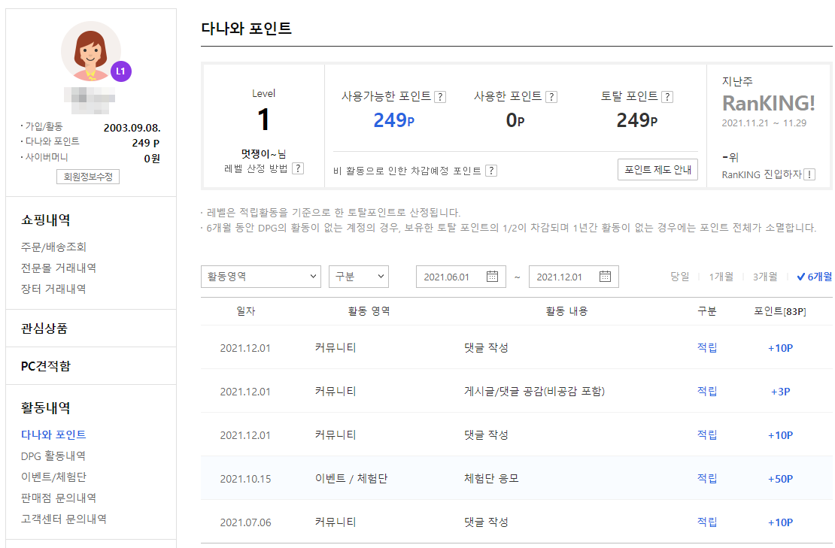Click the 2021.07.06 date cell
Image resolution: width=835 pixels, height=548 pixels.
[245, 522]
